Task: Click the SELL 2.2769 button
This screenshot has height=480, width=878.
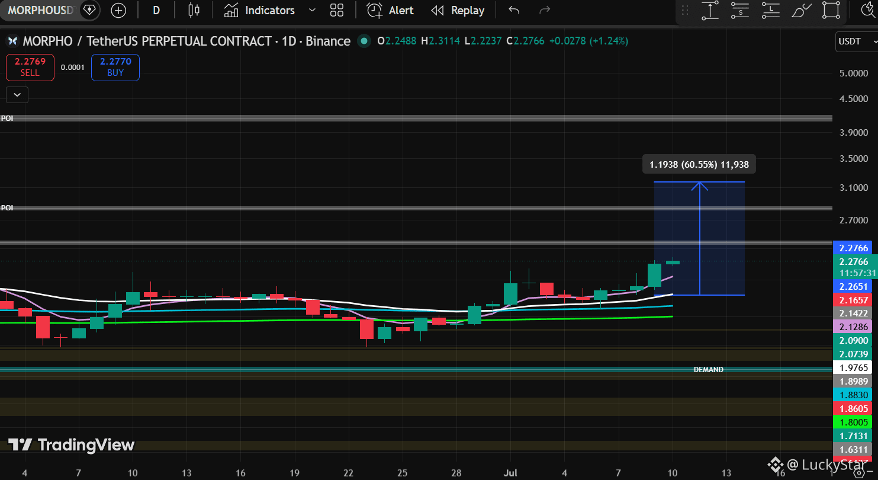Action: [x=30, y=67]
